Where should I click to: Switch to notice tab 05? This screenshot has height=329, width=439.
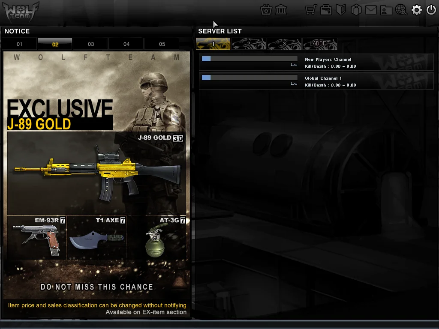tap(162, 44)
